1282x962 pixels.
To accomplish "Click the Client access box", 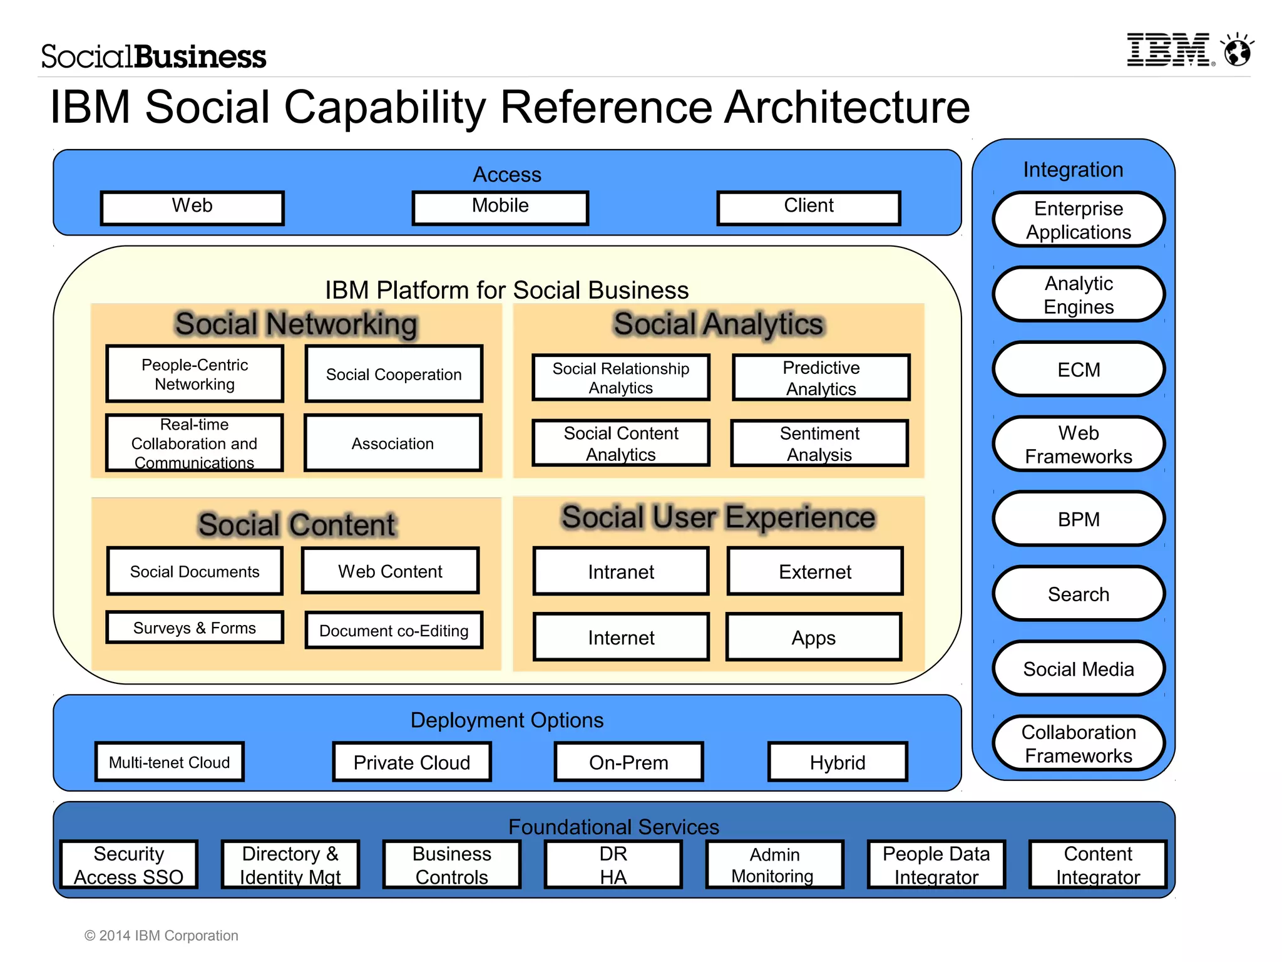I will coord(808,207).
